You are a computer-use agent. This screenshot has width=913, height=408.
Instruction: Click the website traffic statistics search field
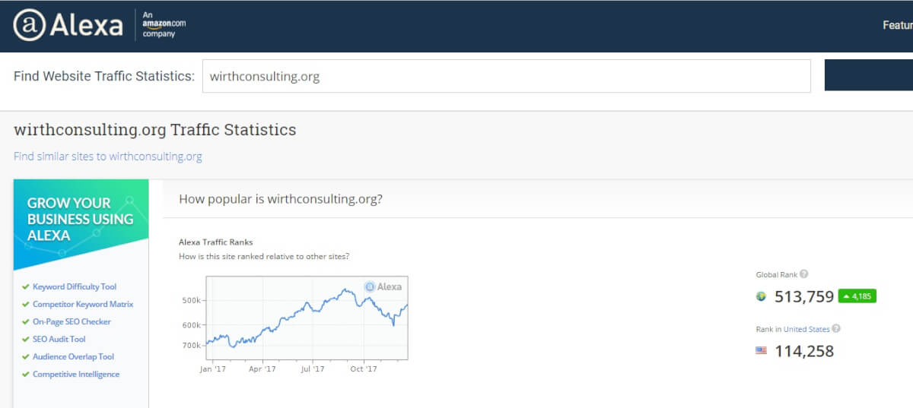[x=507, y=76]
